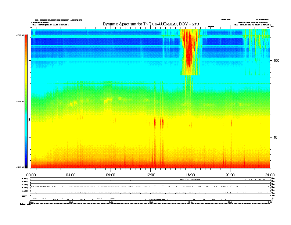
Task: Click the intense red burst near 16:00
Action: [x=189, y=48]
